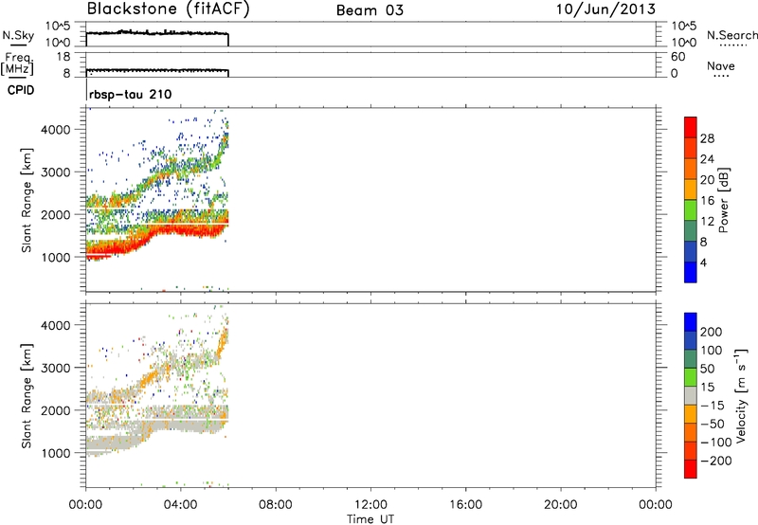Click the 24 label on Power colorbar
This screenshot has height=525, width=758.
click(x=707, y=159)
